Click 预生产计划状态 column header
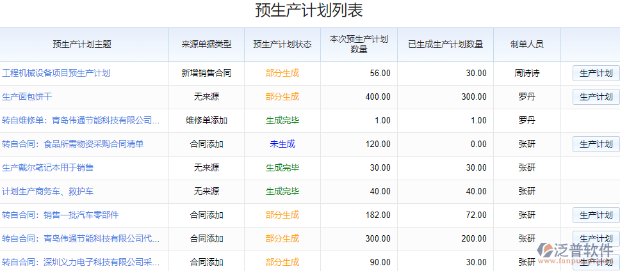This screenshot has height=271, width=620. (x=282, y=45)
